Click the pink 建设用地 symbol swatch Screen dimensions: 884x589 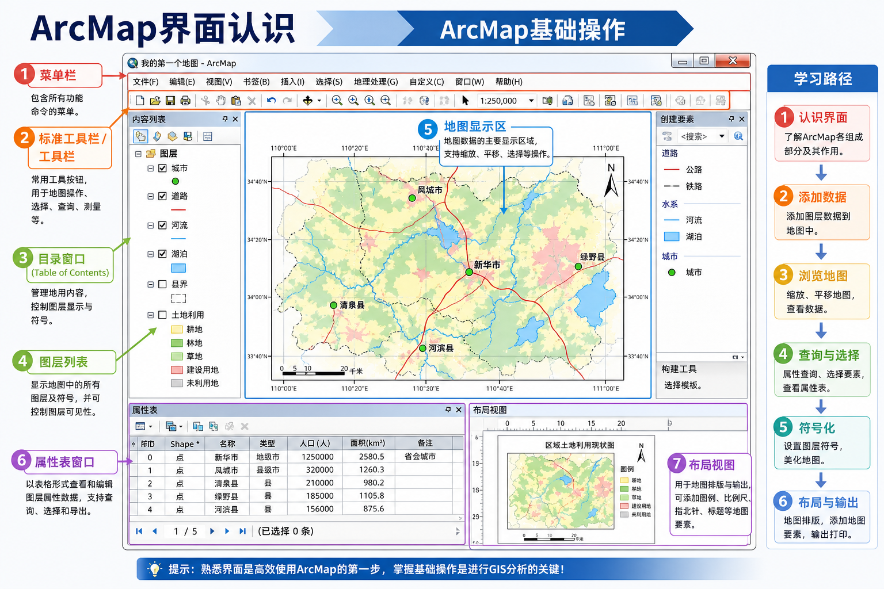(177, 370)
